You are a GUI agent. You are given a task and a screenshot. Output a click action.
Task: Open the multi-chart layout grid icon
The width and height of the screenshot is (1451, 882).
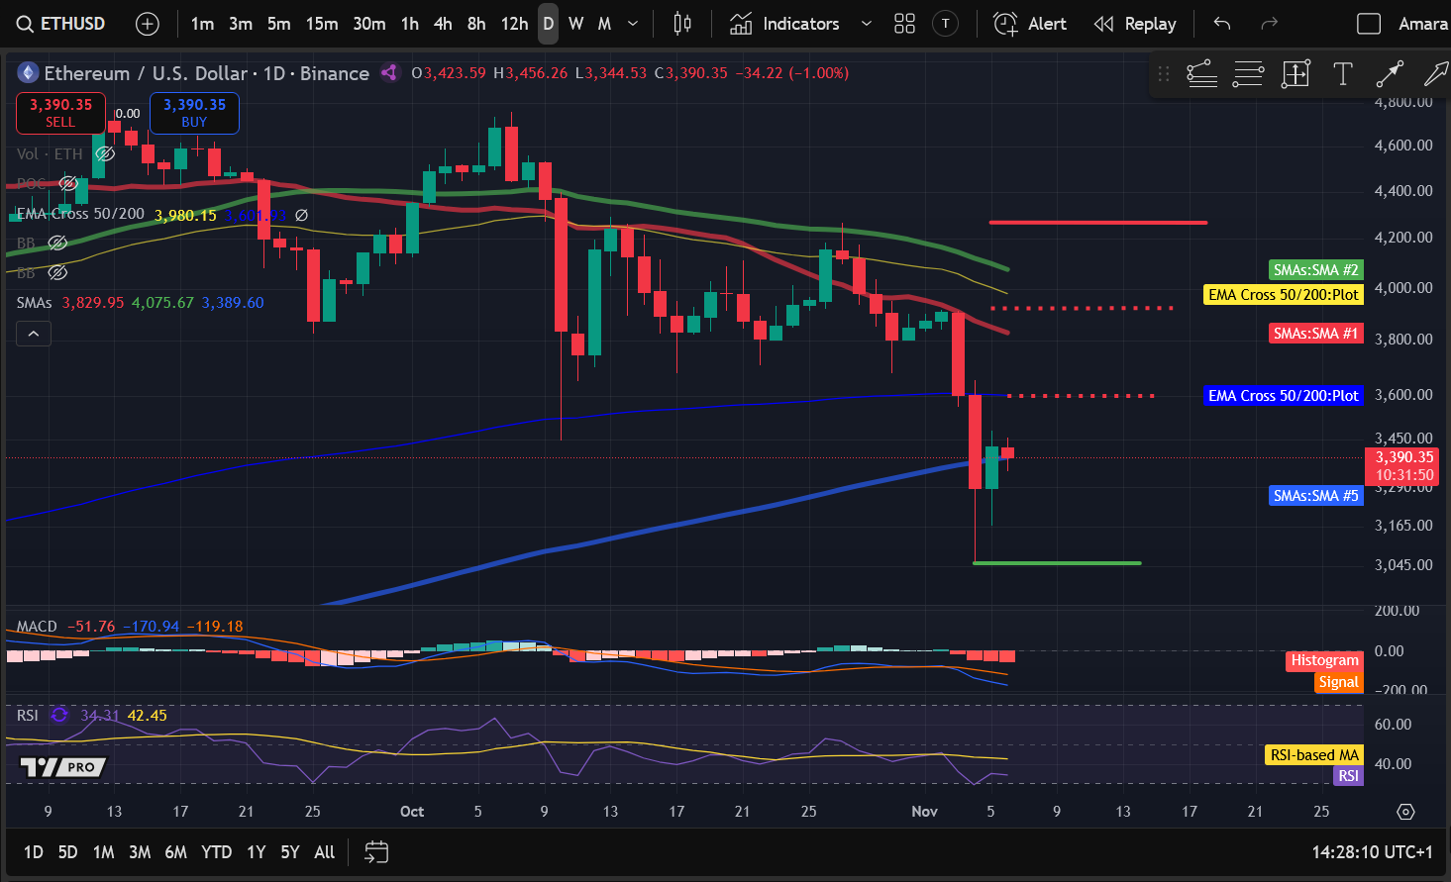click(x=904, y=23)
